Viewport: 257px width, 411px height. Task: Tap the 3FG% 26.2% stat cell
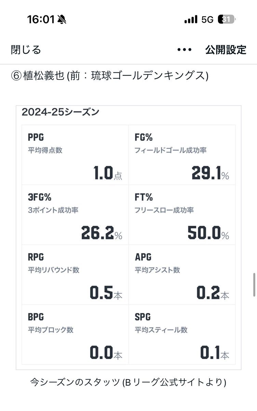coord(75,215)
